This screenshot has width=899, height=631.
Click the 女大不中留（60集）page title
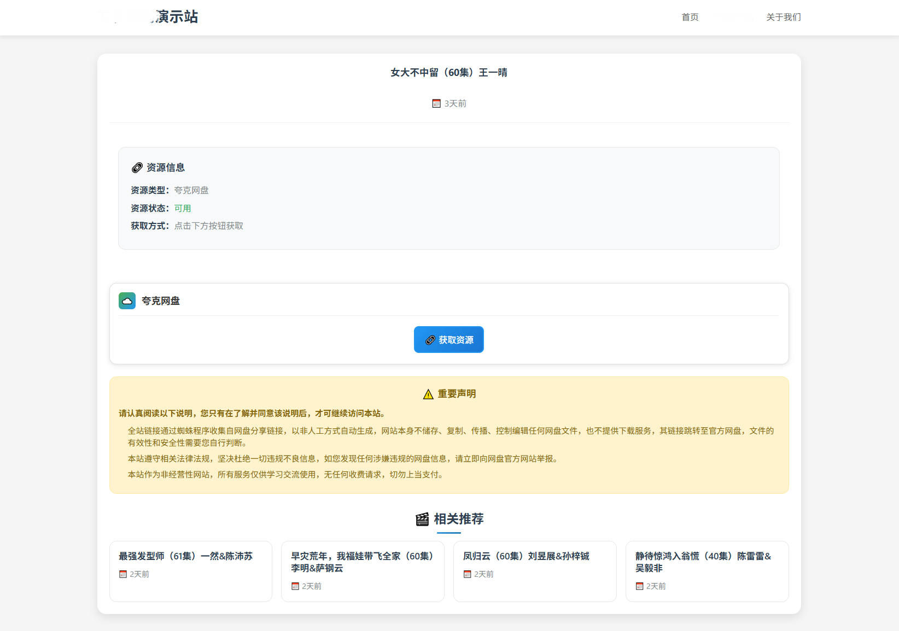click(449, 73)
